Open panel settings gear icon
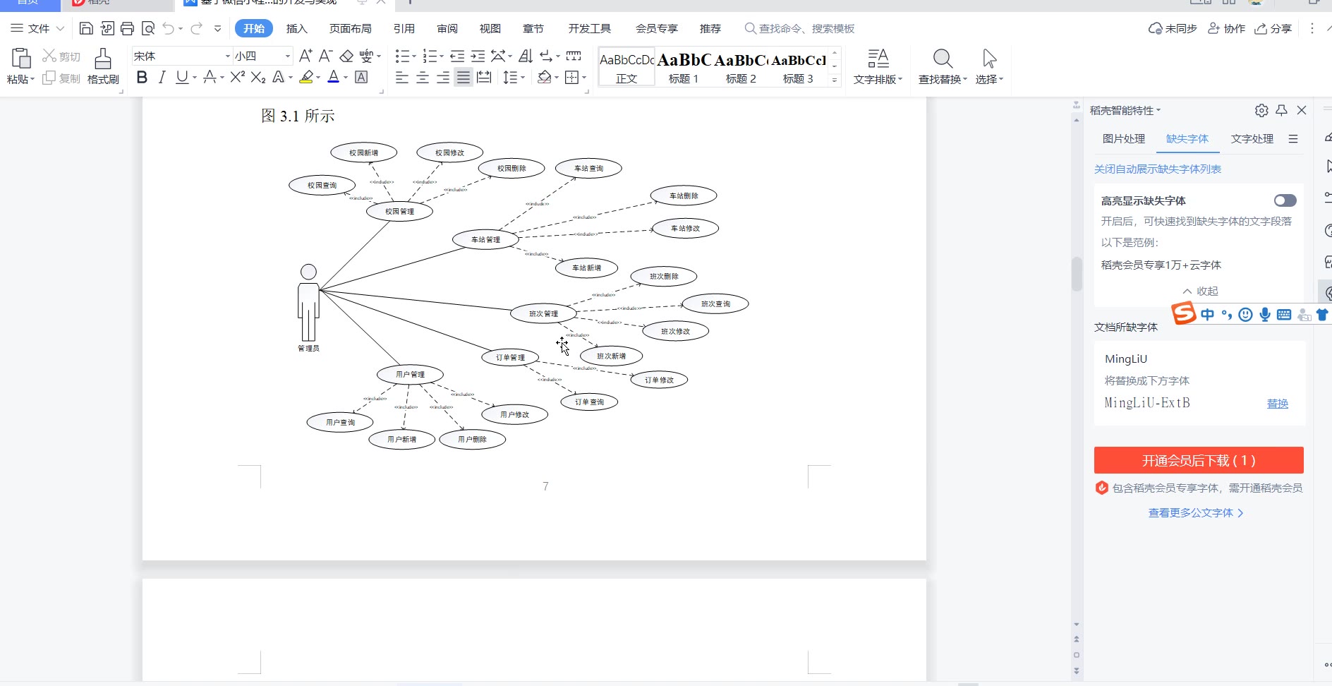Viewport: 1332px width, 686px height. [x=1261, y=110]
